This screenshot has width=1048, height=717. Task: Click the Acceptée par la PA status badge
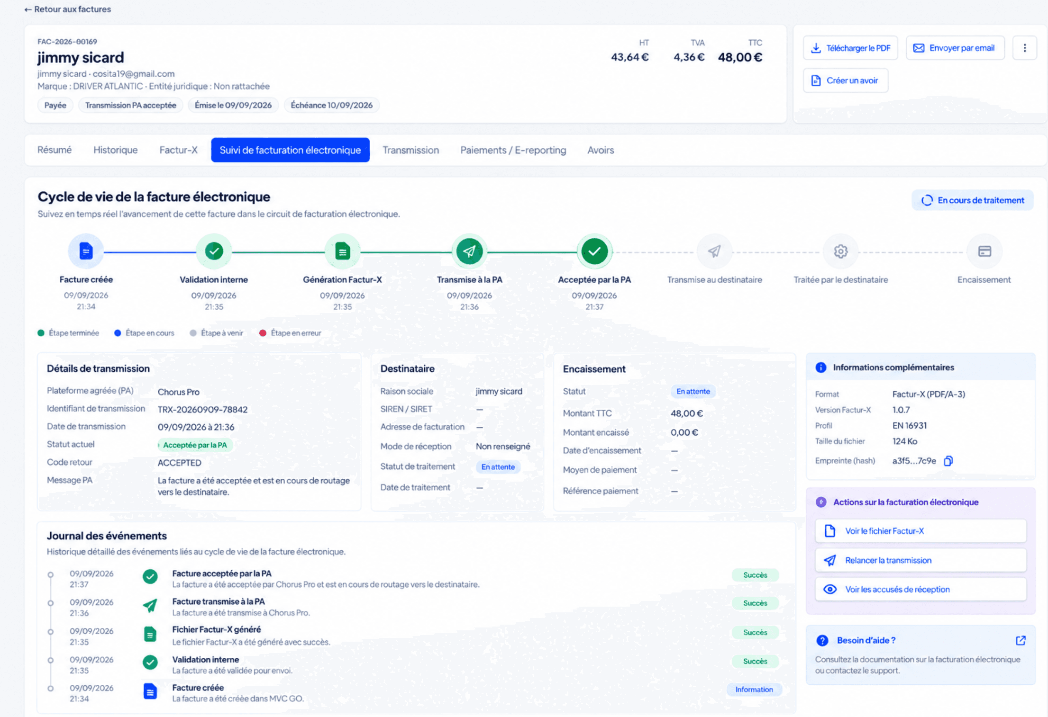pyautogui.click(x=195, y=445)
